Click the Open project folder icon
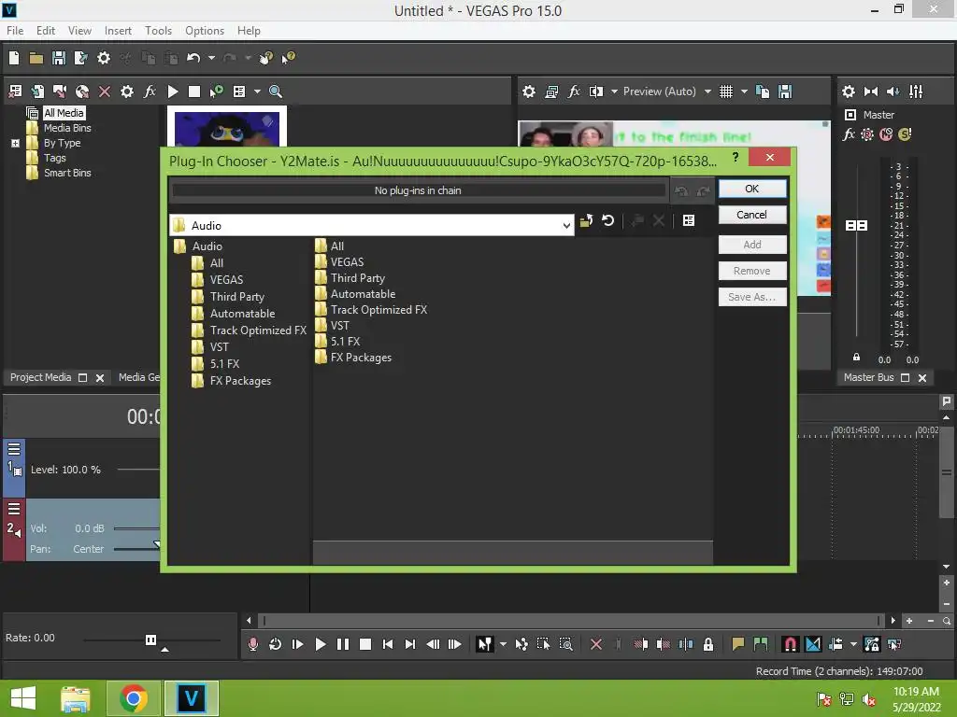The height and width of the screenshot is (717, 957). pos(36,58)
